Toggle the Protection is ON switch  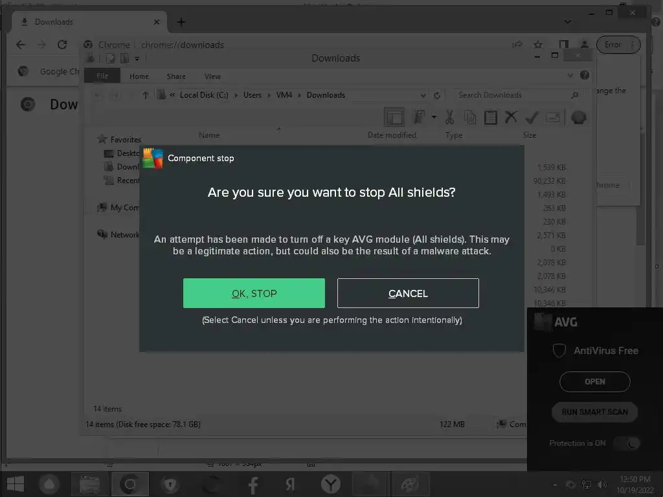[x=628, y=443]
